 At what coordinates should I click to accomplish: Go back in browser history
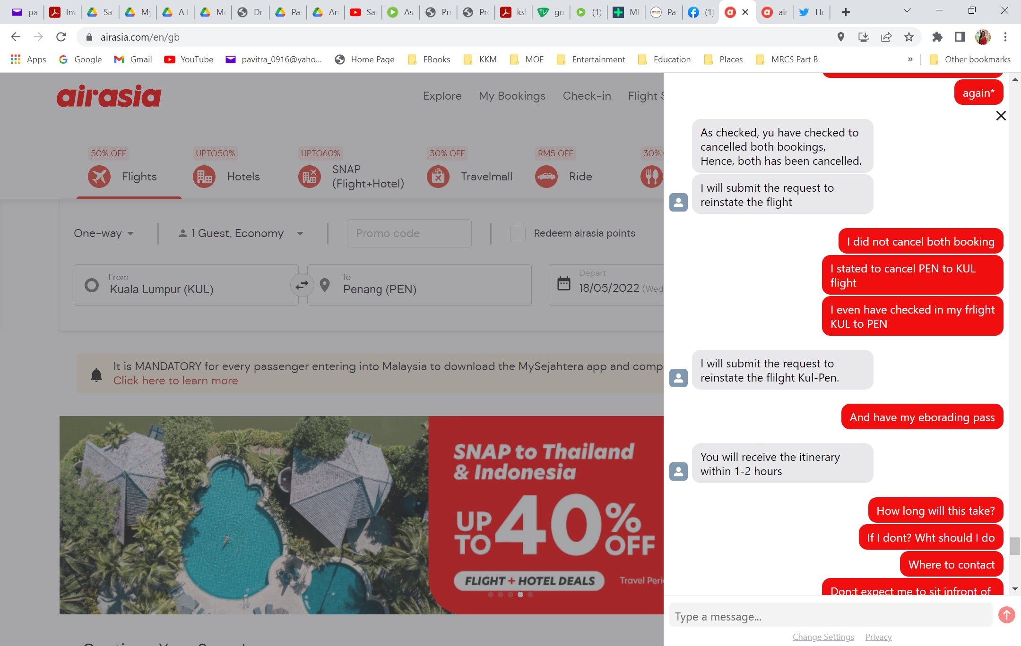15,37
